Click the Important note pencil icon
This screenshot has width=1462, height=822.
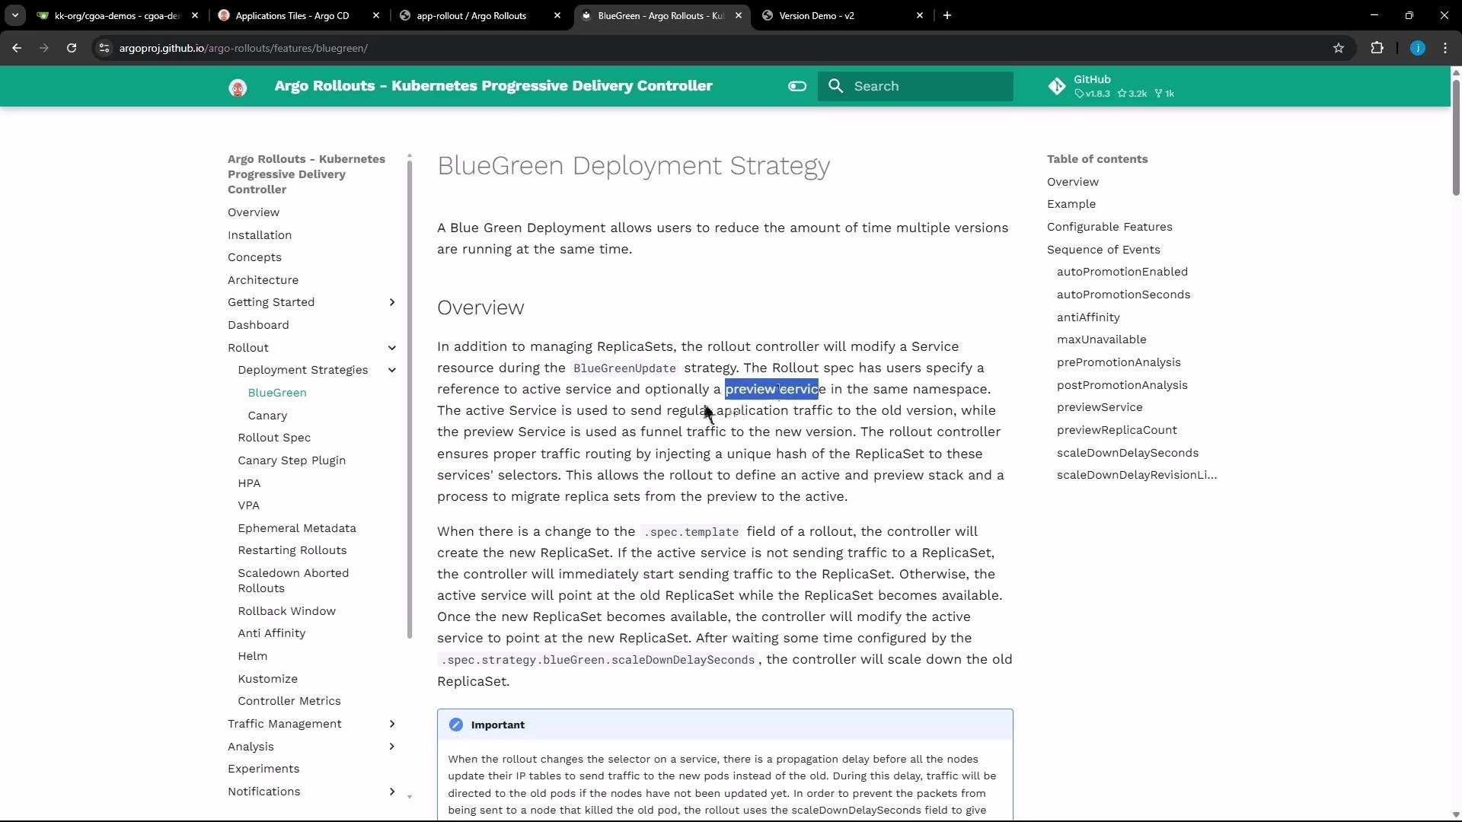point(455,725)
